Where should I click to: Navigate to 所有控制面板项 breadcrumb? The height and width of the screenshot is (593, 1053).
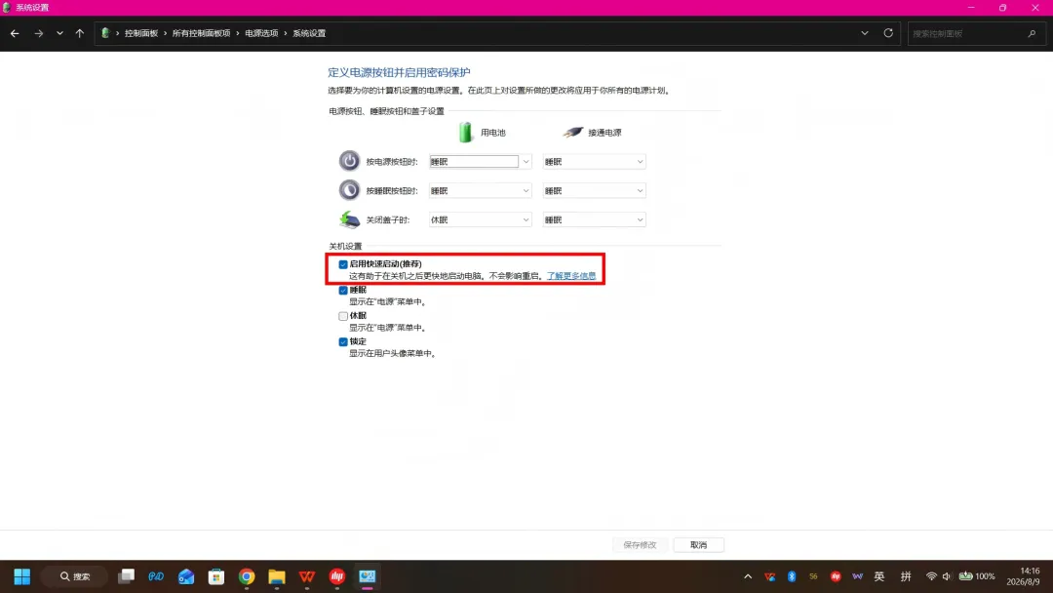tap(201, 33)
